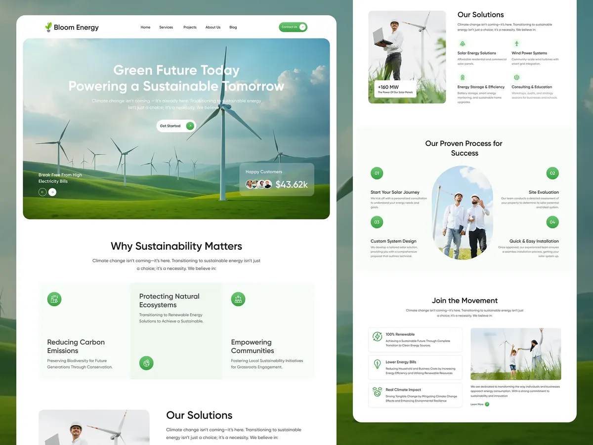Click the next slide arrow in hero
Image resolution: width=593 pixels, height=445 pixels.
pyautogui.click(x=52, y=192)
